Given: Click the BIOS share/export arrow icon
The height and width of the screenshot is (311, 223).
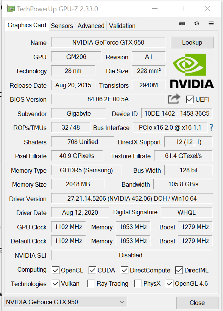Looking at the screenshot, I should point(174,99).
